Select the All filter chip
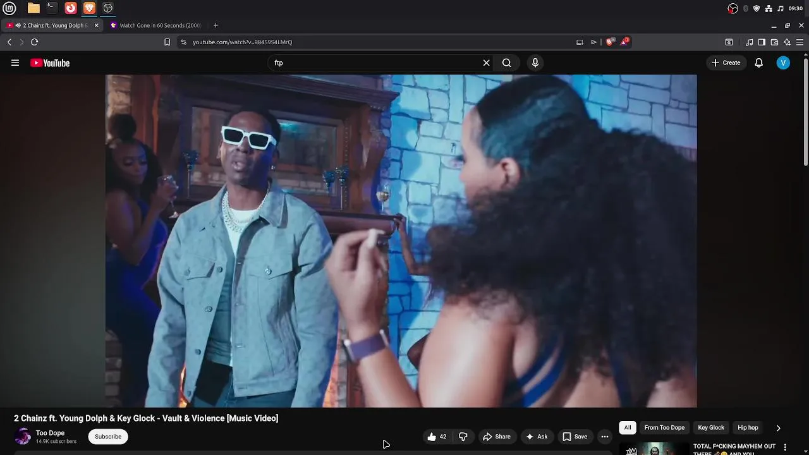The height and width of the screenshot is (455, 809). [x=628, y=428]
